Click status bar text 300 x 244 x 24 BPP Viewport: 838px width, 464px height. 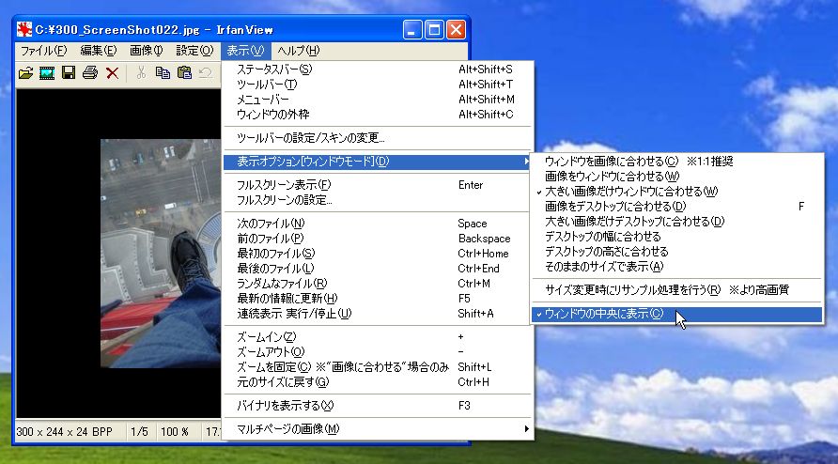tap(65, 431)
